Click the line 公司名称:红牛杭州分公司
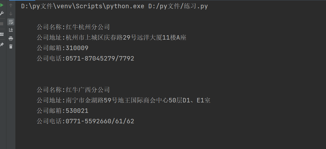 click(x=73, y=27)
